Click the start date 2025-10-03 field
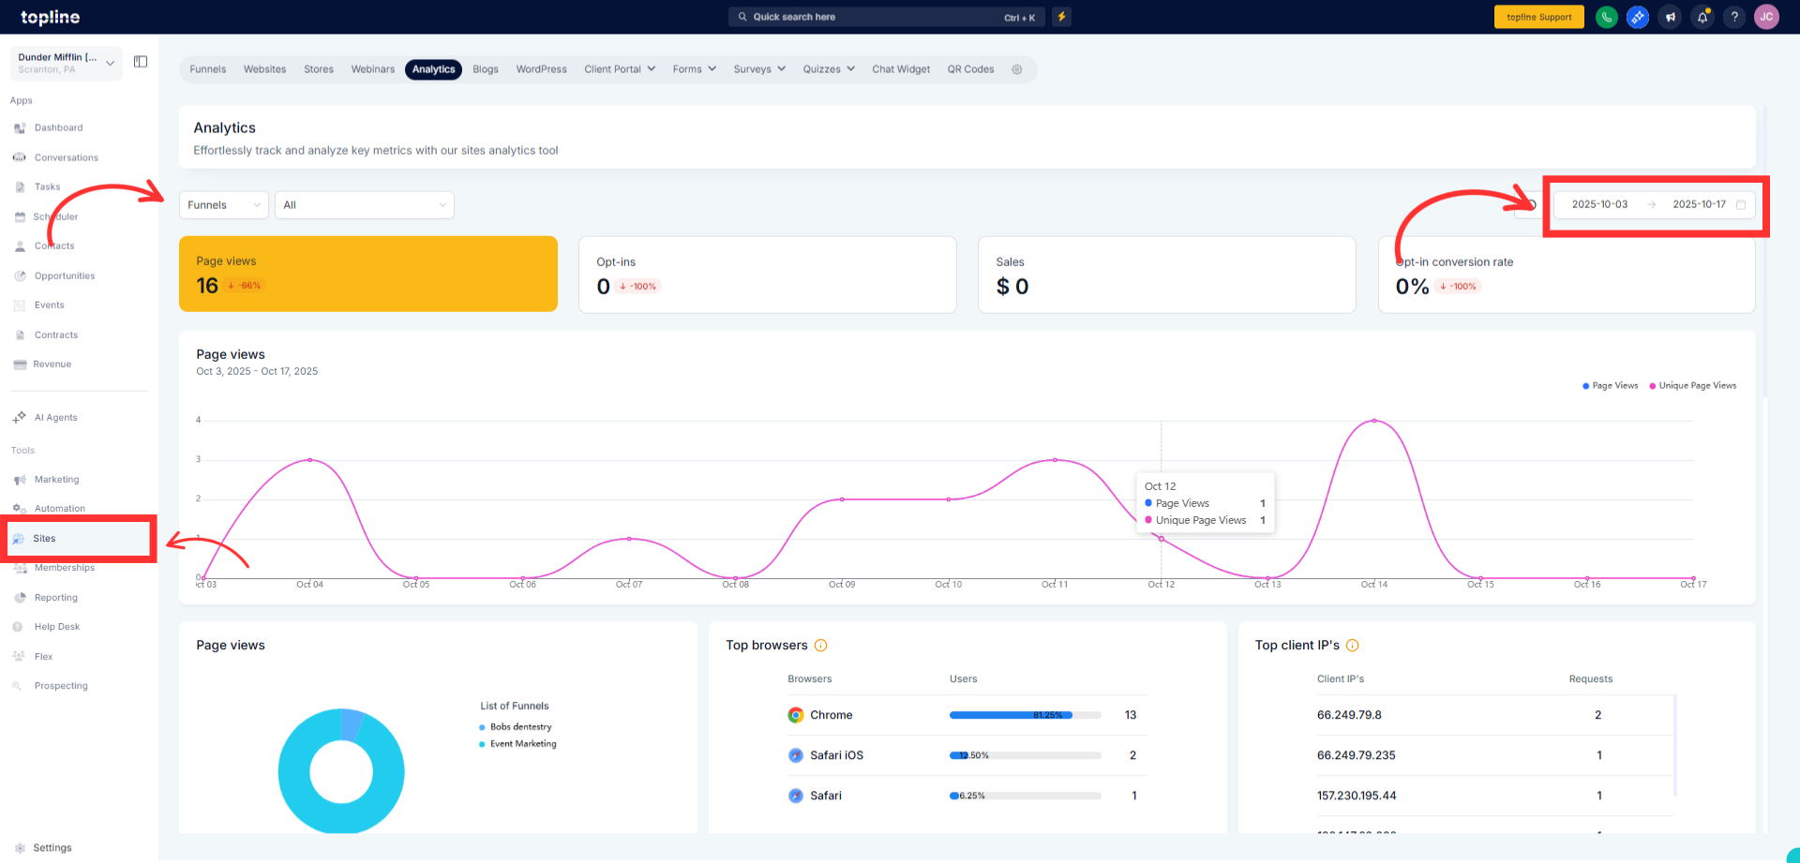The image size is (1800, 863). pyautogui.click(x=1599, y=204)
